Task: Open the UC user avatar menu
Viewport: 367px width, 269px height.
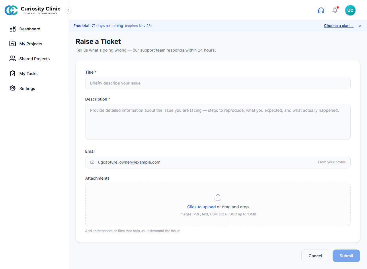Action: pos(350,10)
